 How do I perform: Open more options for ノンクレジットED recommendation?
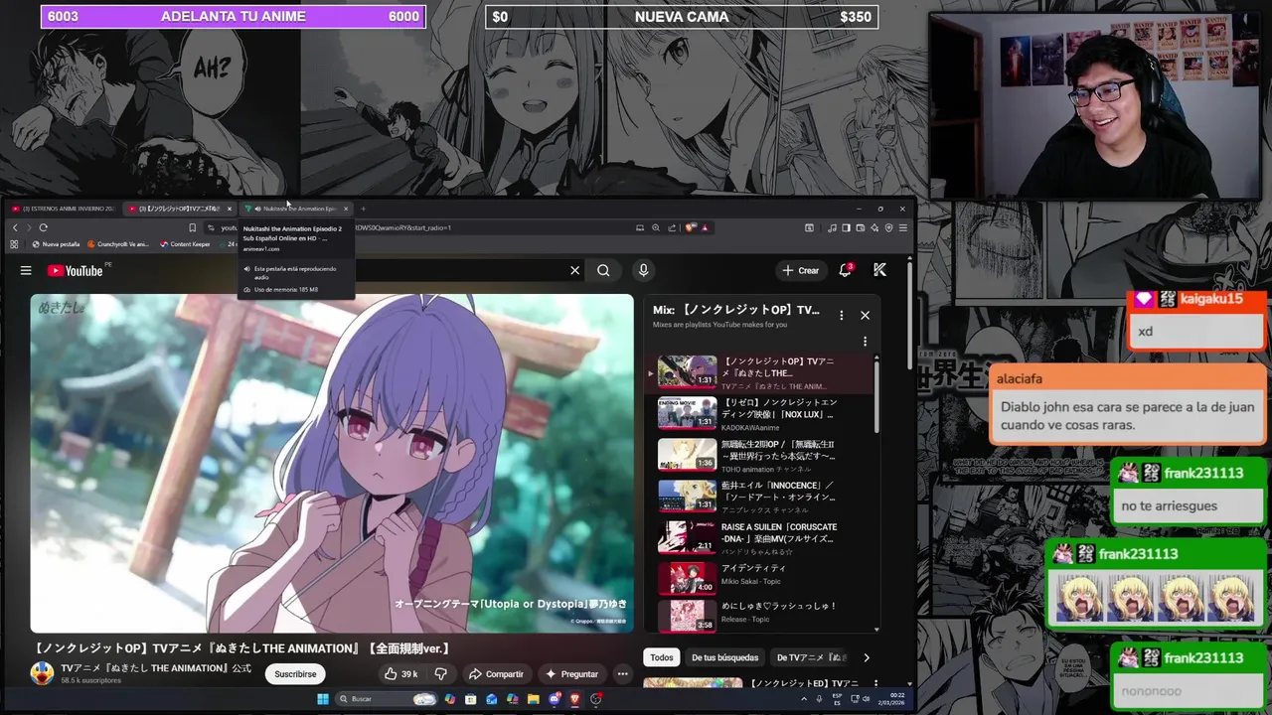coord(875,683)
